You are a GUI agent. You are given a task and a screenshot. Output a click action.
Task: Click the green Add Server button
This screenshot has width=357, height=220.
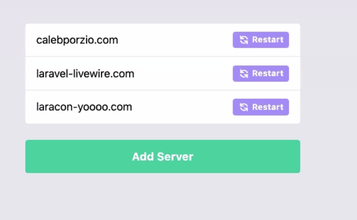163,157
